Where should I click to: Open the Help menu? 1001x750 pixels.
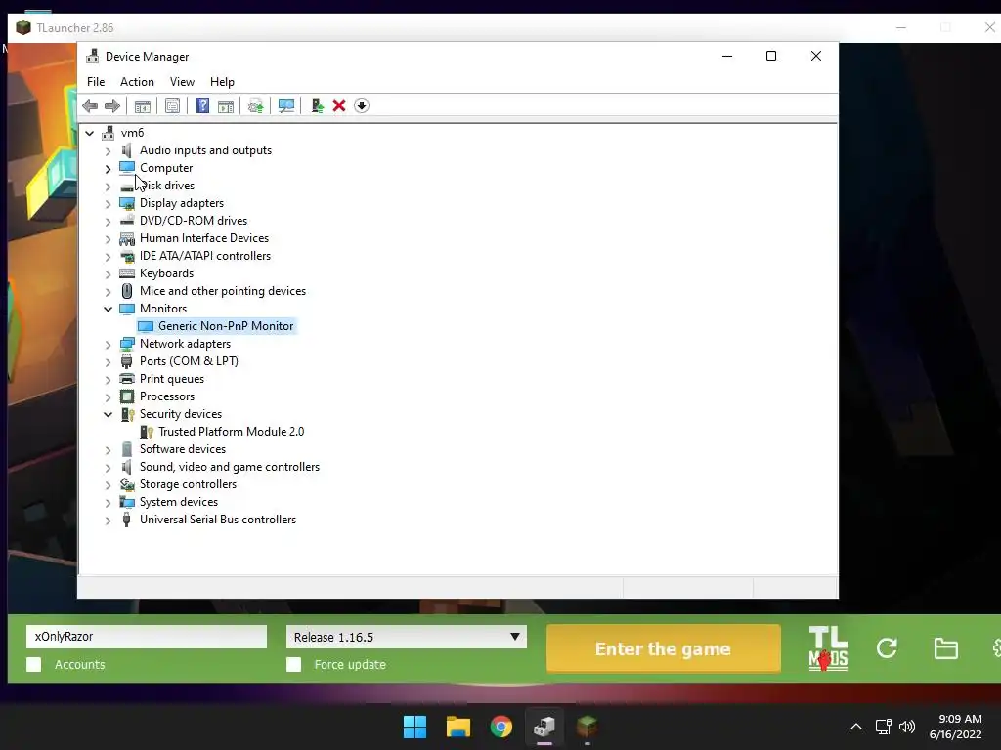click(222, 82)
